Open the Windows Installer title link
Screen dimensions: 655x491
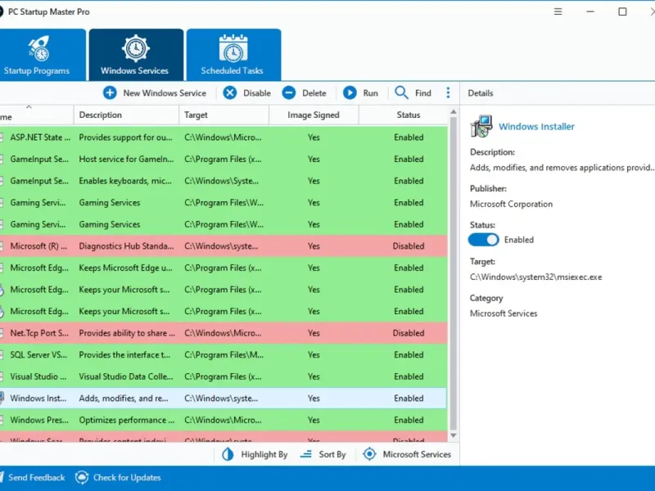[x=536, y=127]
